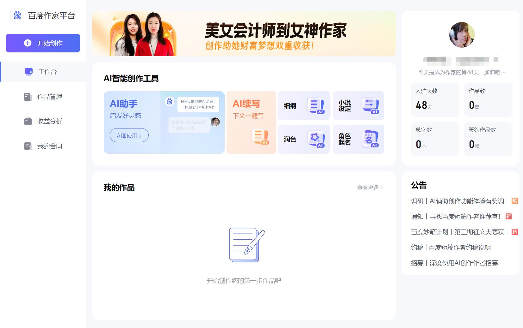Image resolution: width=523 pixels, height=328 pixels.
Task: Click the 签约作品数 stat card
Action: (488, 139)
